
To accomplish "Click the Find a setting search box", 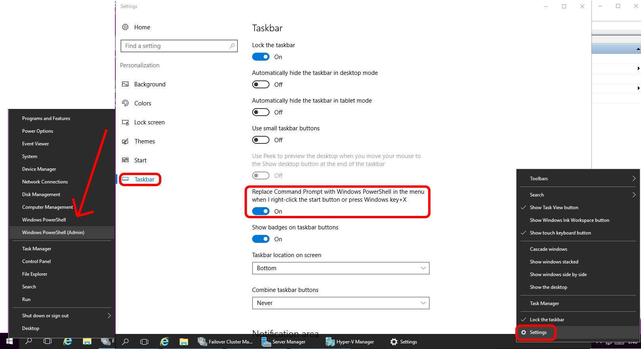I will point(176,46).
